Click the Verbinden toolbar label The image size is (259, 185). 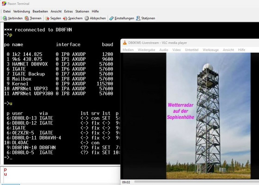pos(15,18)
